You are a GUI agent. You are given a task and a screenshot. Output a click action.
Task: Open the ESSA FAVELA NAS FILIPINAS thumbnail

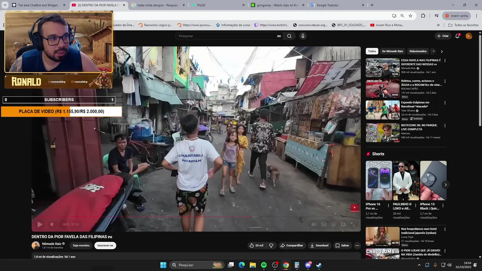[383, 68]
